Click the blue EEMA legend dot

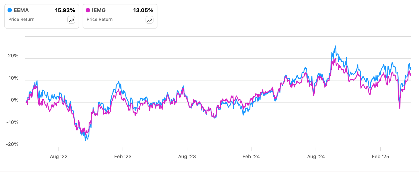10,11
